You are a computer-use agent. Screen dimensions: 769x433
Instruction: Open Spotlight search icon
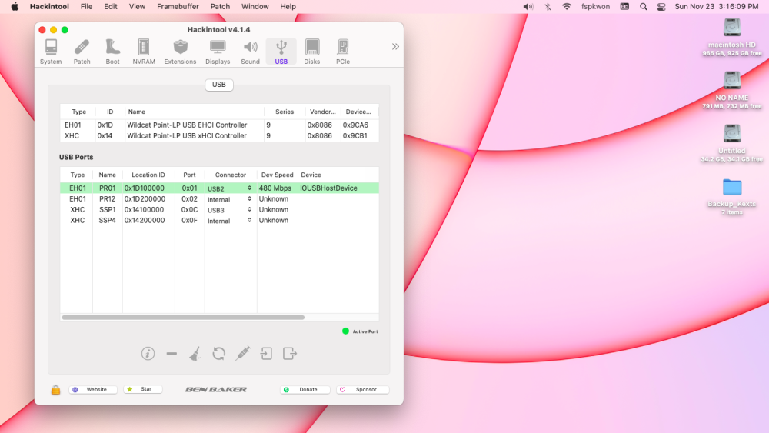coord(644,6)
